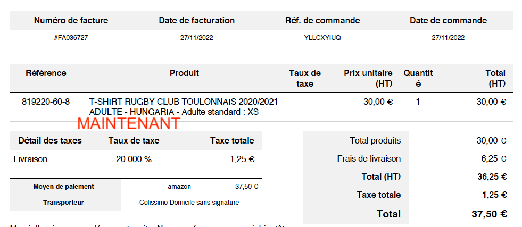Click the Total (HT) 36,25 € value
Viewport: 522px width, 227px height.
tap(492, 177)
